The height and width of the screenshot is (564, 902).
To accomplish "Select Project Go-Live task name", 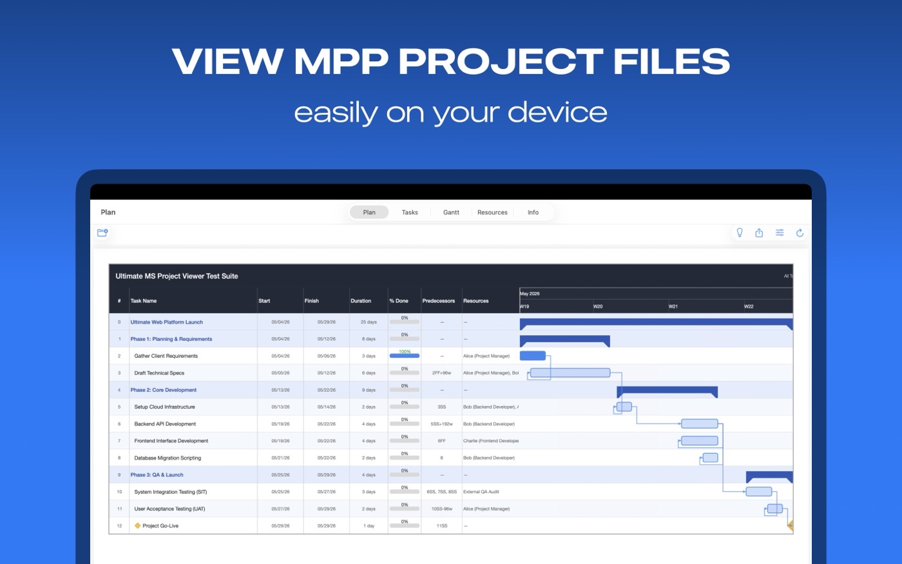I will (x=160, y=526).
